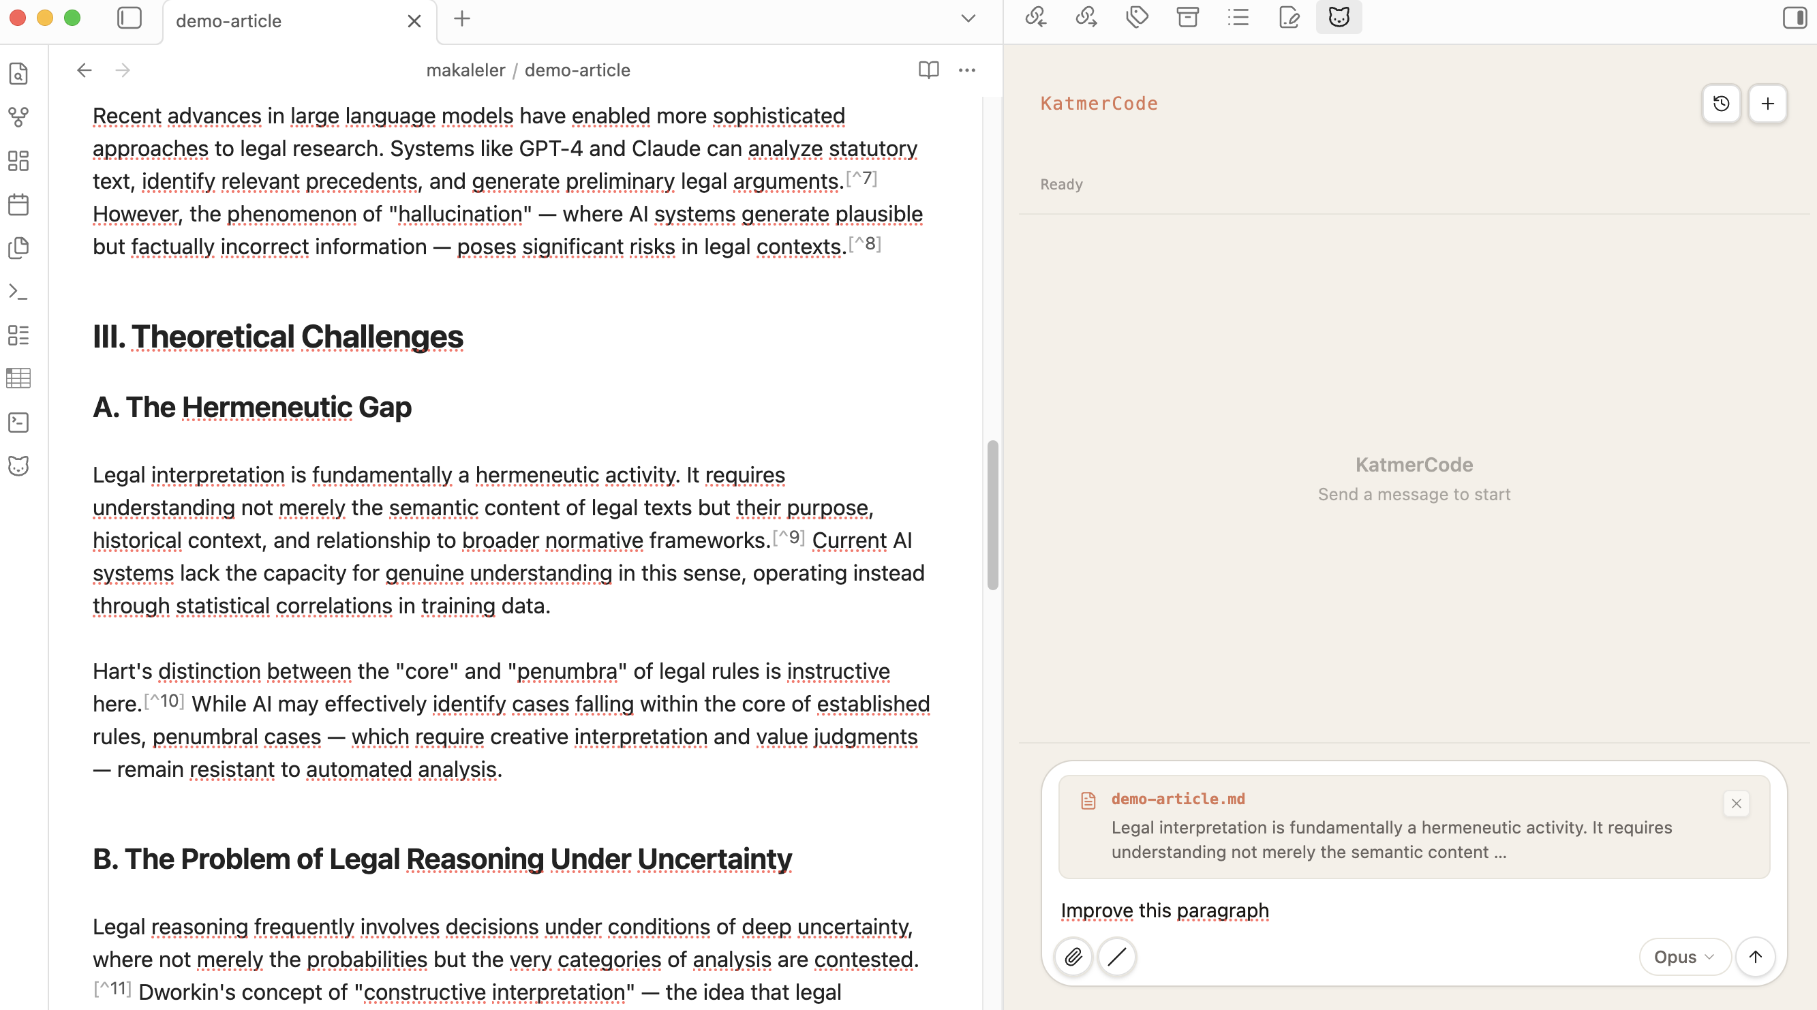The width and height of the screenshot is (1817, 1010).
Task: Open the more options ellipsis menu
Action: 966,70
